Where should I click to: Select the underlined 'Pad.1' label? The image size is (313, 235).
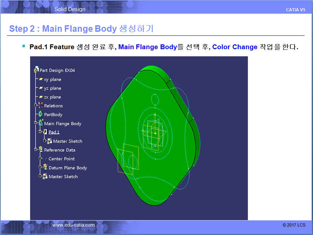54,132
